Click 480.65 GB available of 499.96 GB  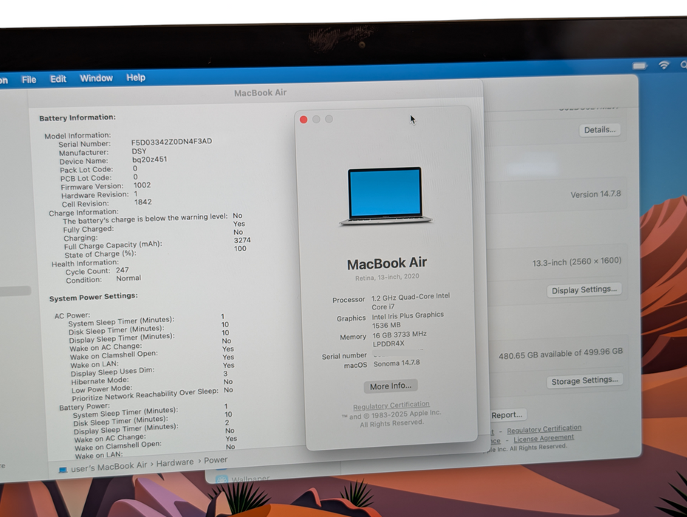coord(561,353)
